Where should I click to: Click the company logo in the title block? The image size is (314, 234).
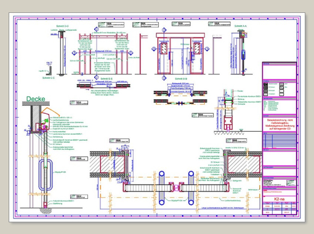pos(291,183)
